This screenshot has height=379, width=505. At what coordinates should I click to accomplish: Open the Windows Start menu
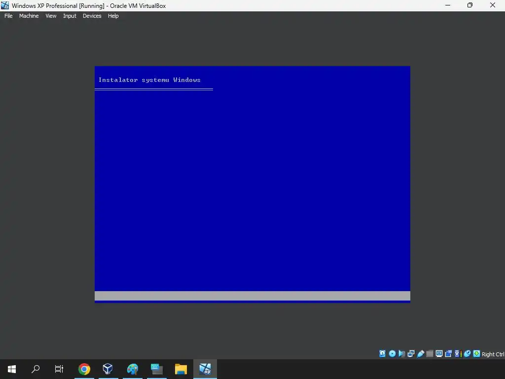coord(12,369)
